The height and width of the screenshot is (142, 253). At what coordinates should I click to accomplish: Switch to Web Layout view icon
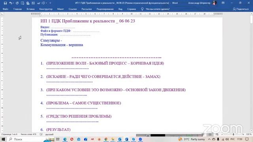tap(217, 134)
